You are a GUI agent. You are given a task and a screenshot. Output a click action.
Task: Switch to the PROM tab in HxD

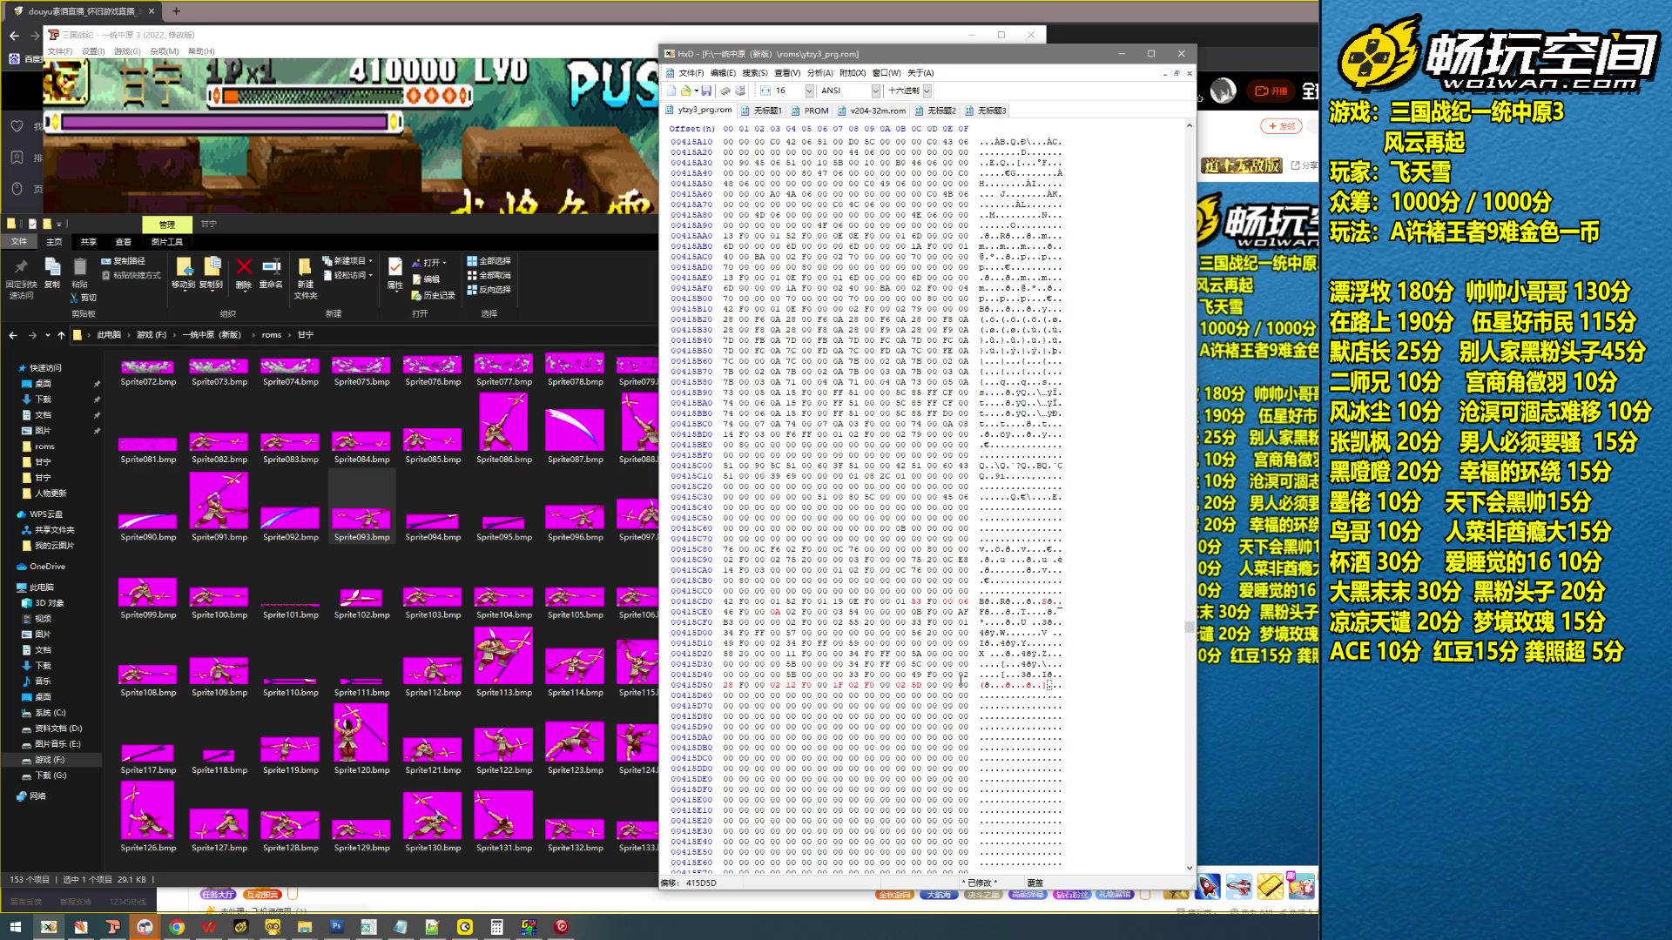coord(810,111)
